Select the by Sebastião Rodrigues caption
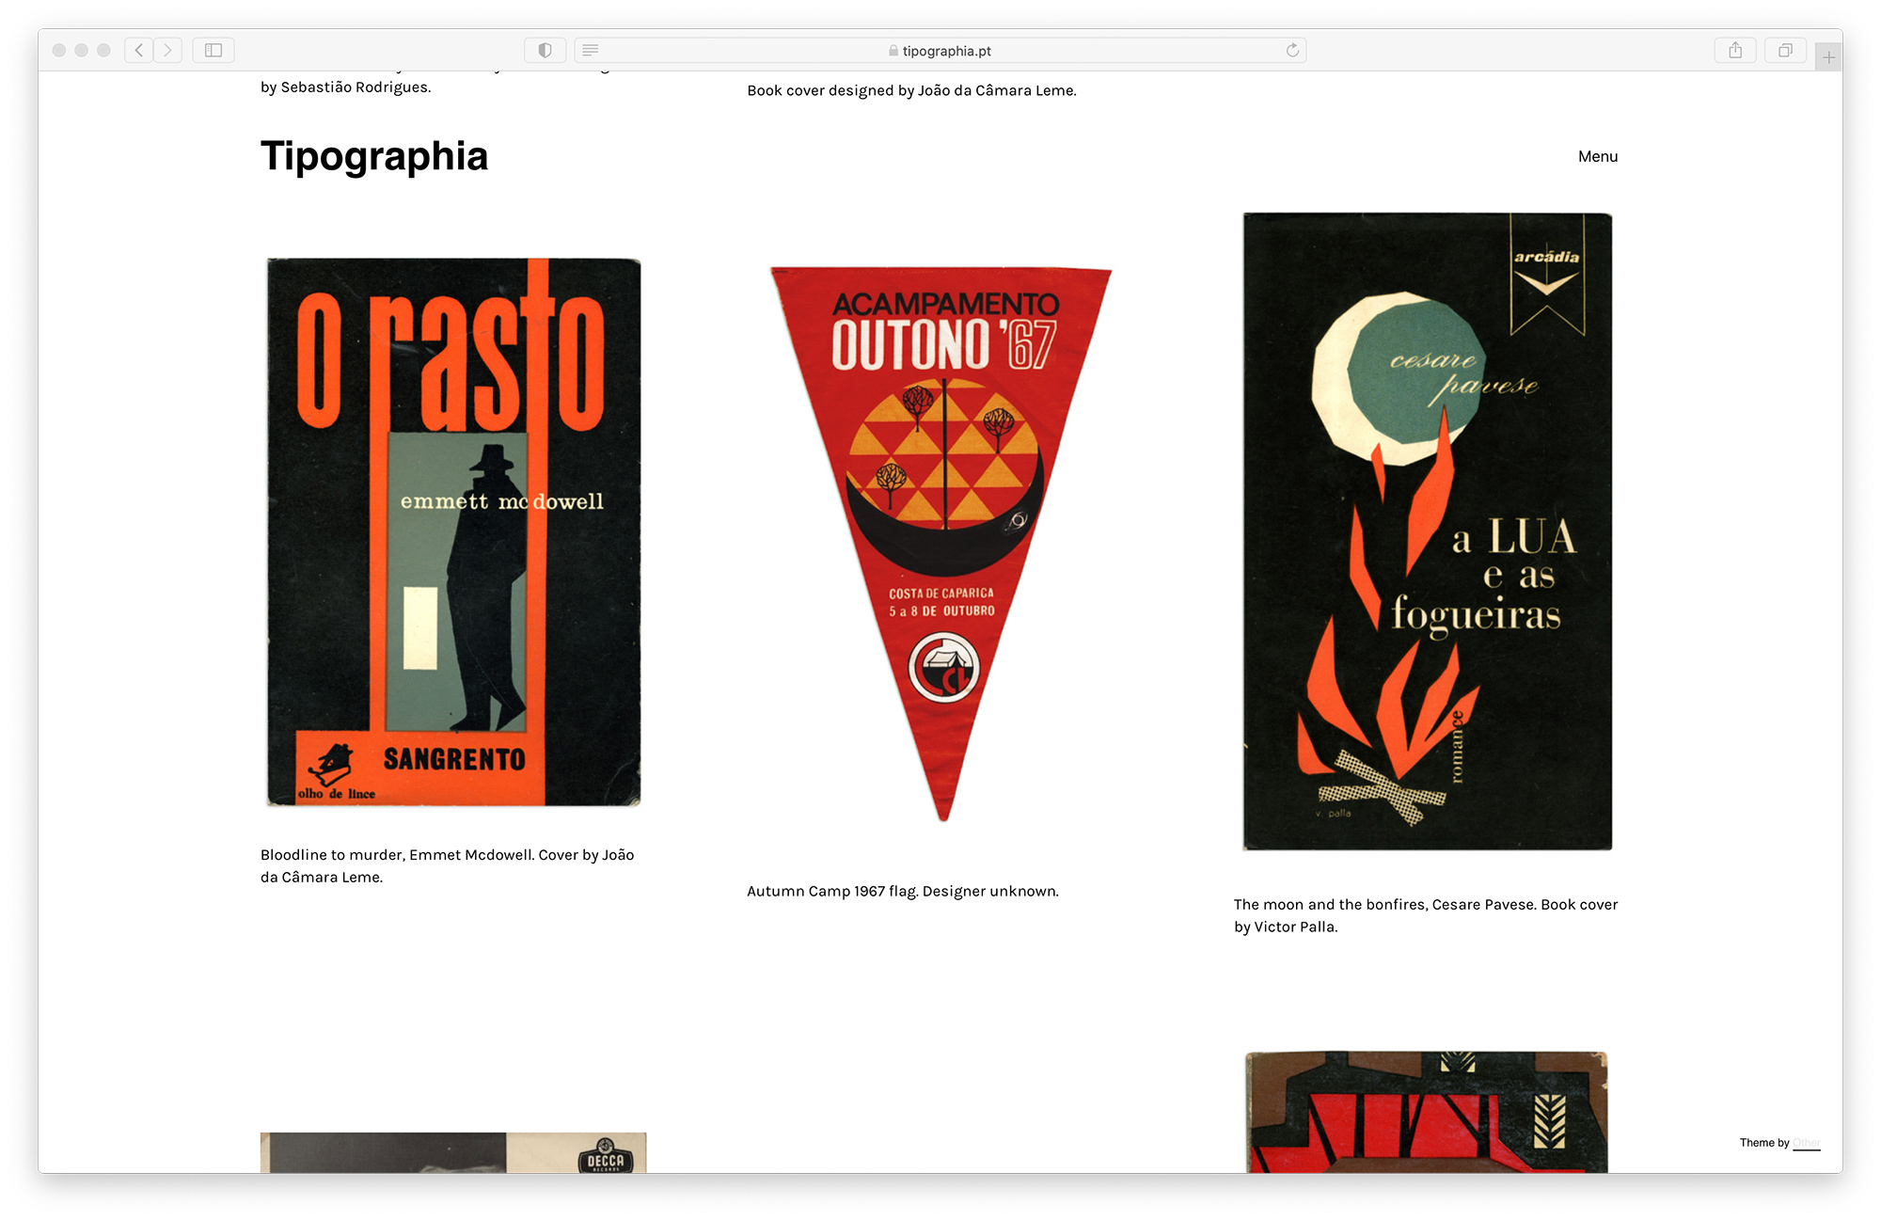 346,87
